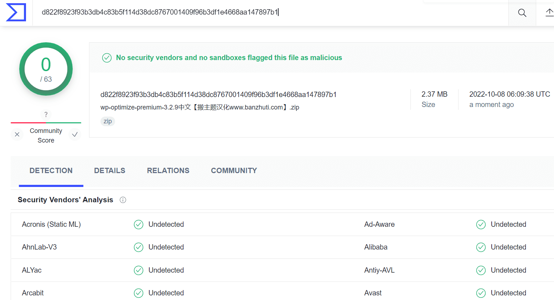Click the Undetected check icon for Ad-Aware
The image size is (554, 300).
(x=481, y=224)
